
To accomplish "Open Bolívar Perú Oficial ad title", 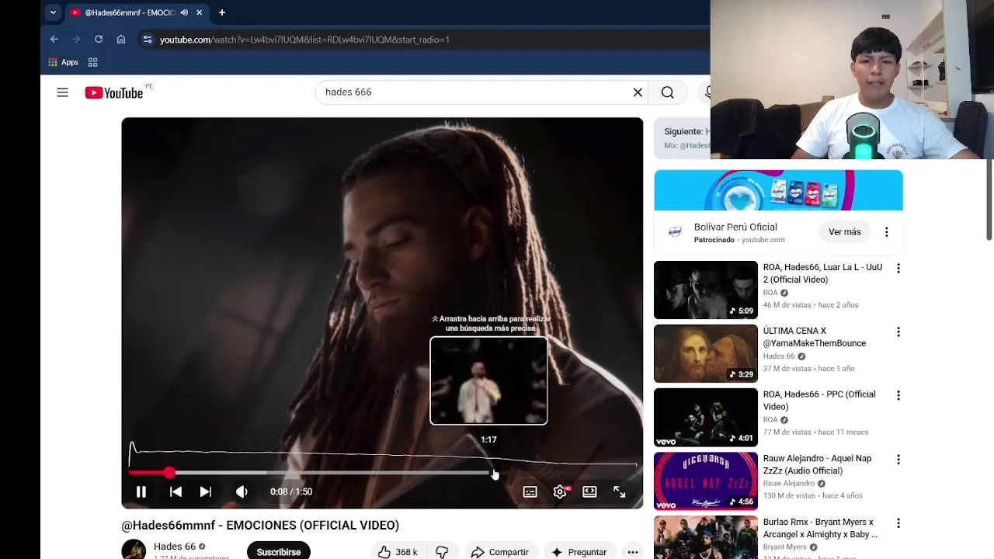I will (735, 227).
